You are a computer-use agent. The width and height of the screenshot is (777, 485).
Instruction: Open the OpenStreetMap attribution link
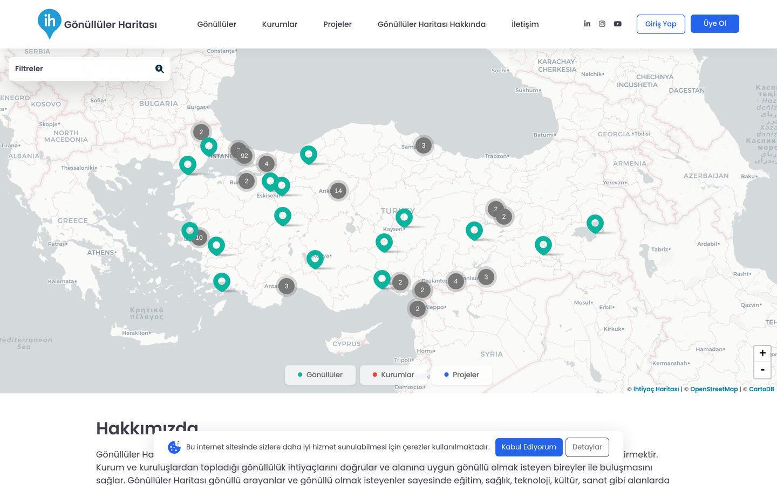click(714, 389)
